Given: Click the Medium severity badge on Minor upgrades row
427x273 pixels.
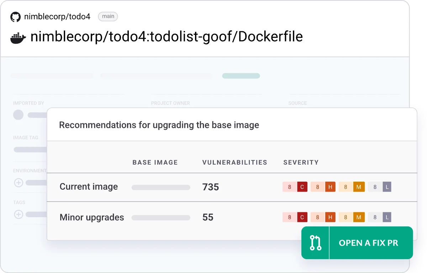Looking at the screenshot, I should (359, 217).
